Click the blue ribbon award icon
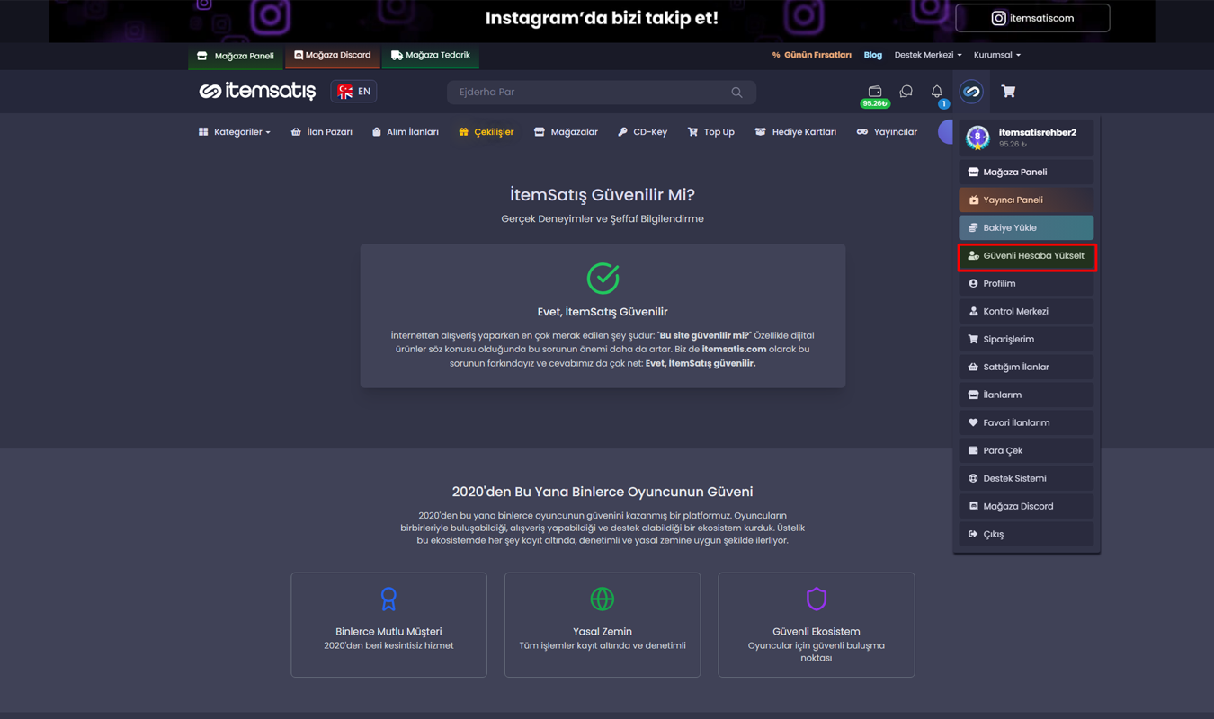1214x719 pixels. (x=388, y=599)
